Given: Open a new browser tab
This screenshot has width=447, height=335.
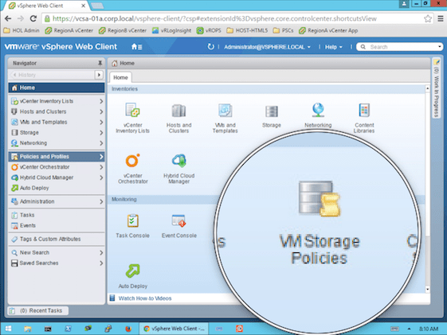Looking at the screenshot, I should pyautogui.click(x=97, y=6).
